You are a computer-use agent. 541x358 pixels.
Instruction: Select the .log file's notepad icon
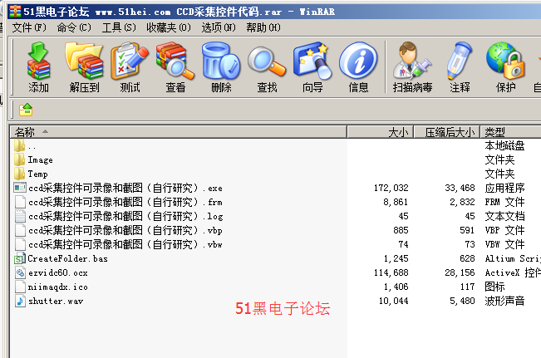coord(20,216)
